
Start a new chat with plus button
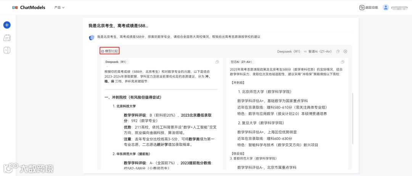7,25
